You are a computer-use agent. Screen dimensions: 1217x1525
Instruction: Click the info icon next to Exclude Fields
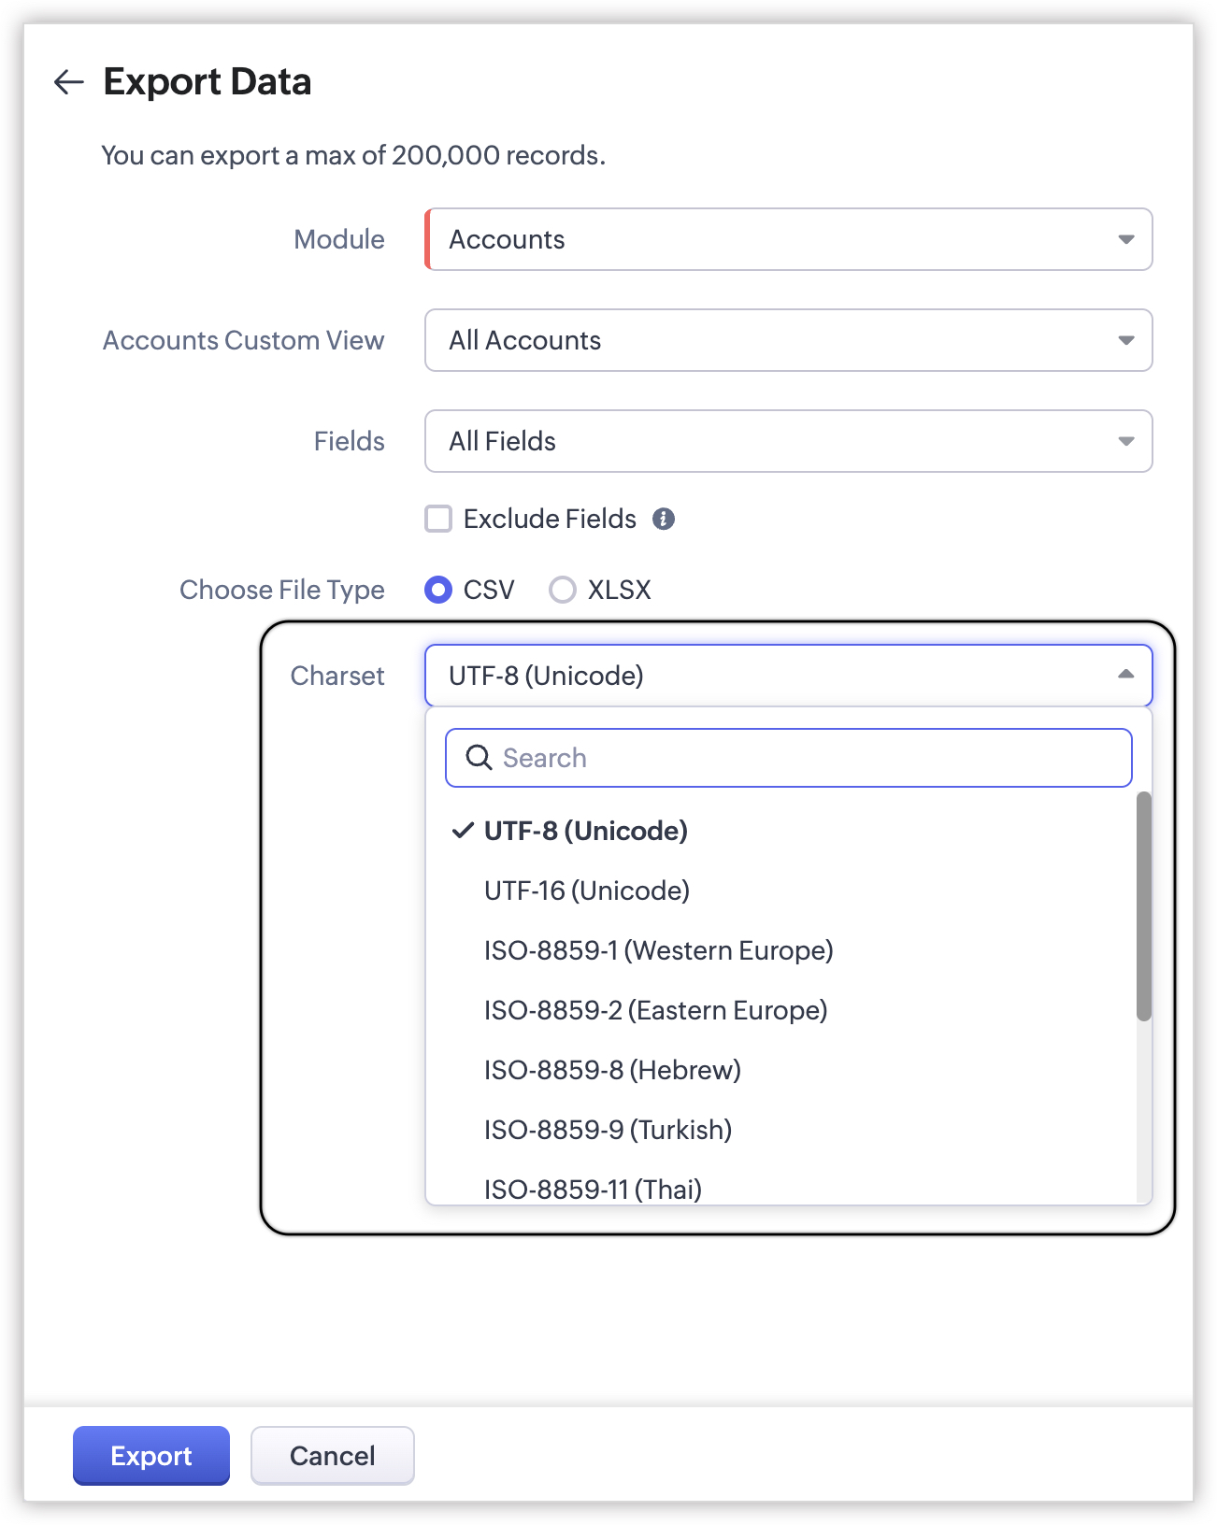pyautogui.click(x=664, y=520)
